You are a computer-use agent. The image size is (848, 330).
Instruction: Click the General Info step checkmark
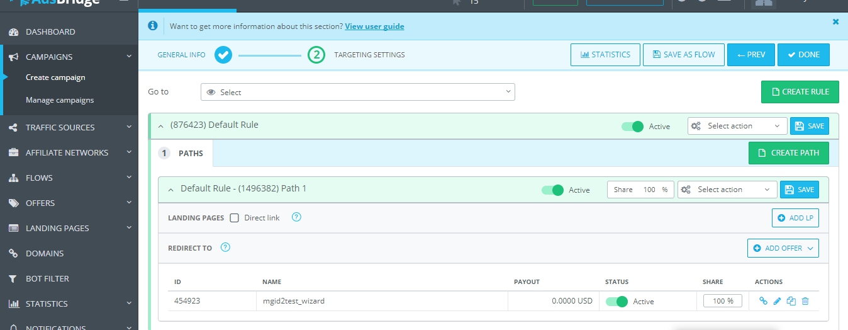click(223, 55)
